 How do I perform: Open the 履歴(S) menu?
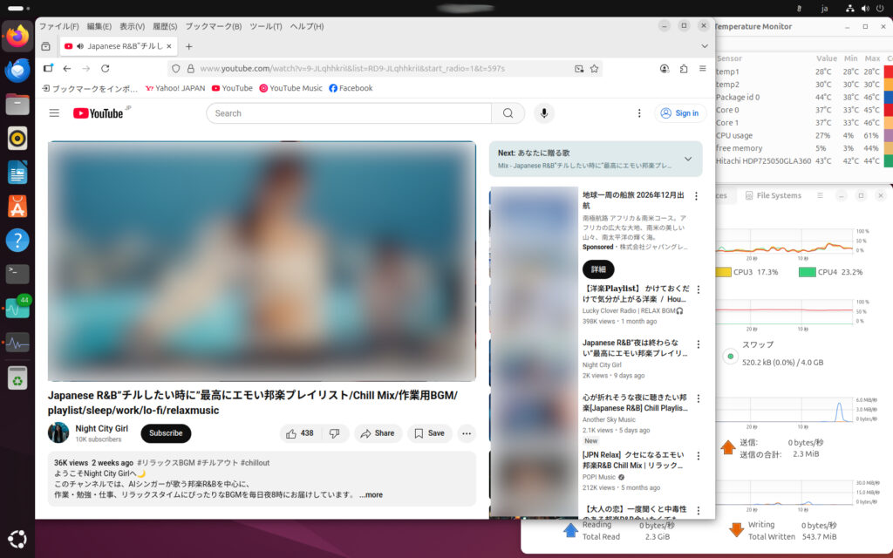pyautogui.click(x=165, y=26)
